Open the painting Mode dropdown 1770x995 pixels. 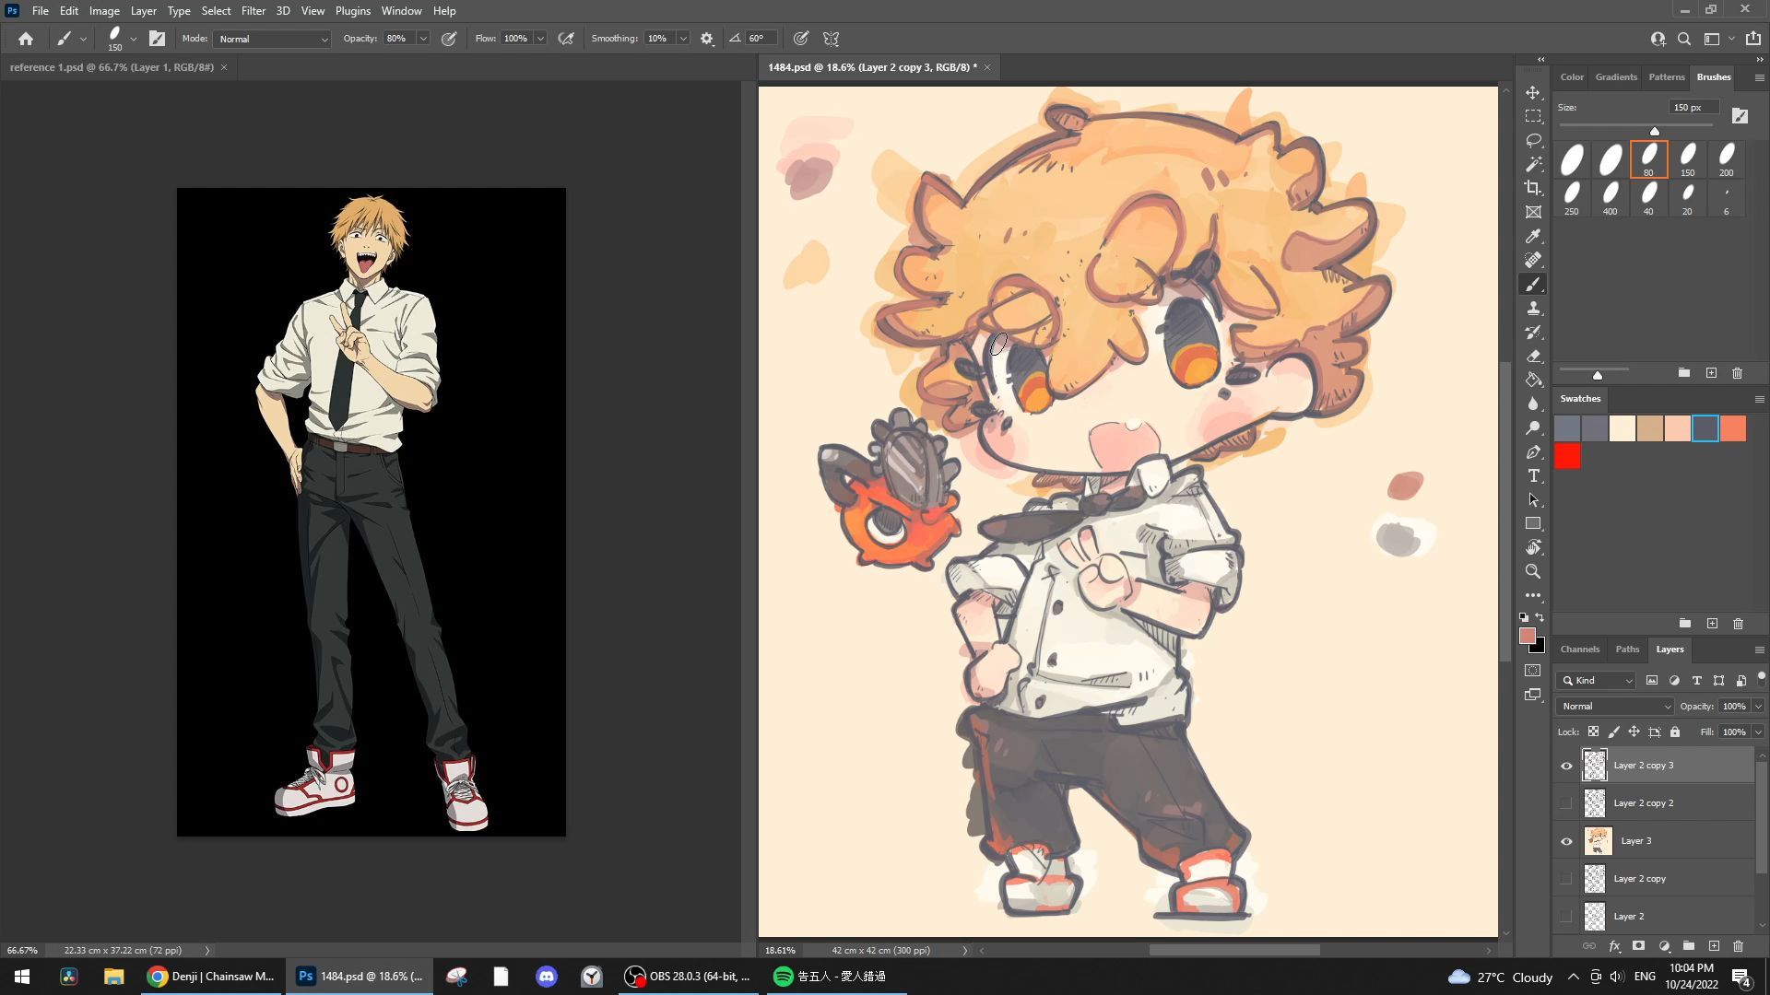[272, 39]
